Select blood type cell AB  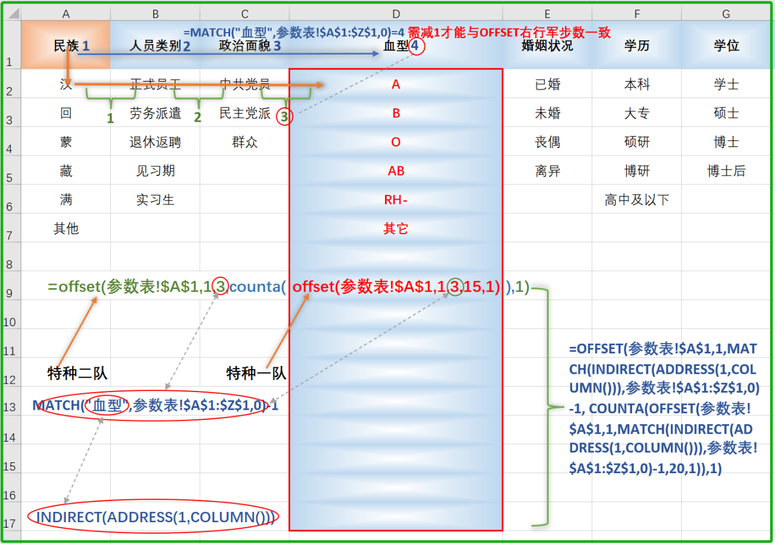[396, 171]
